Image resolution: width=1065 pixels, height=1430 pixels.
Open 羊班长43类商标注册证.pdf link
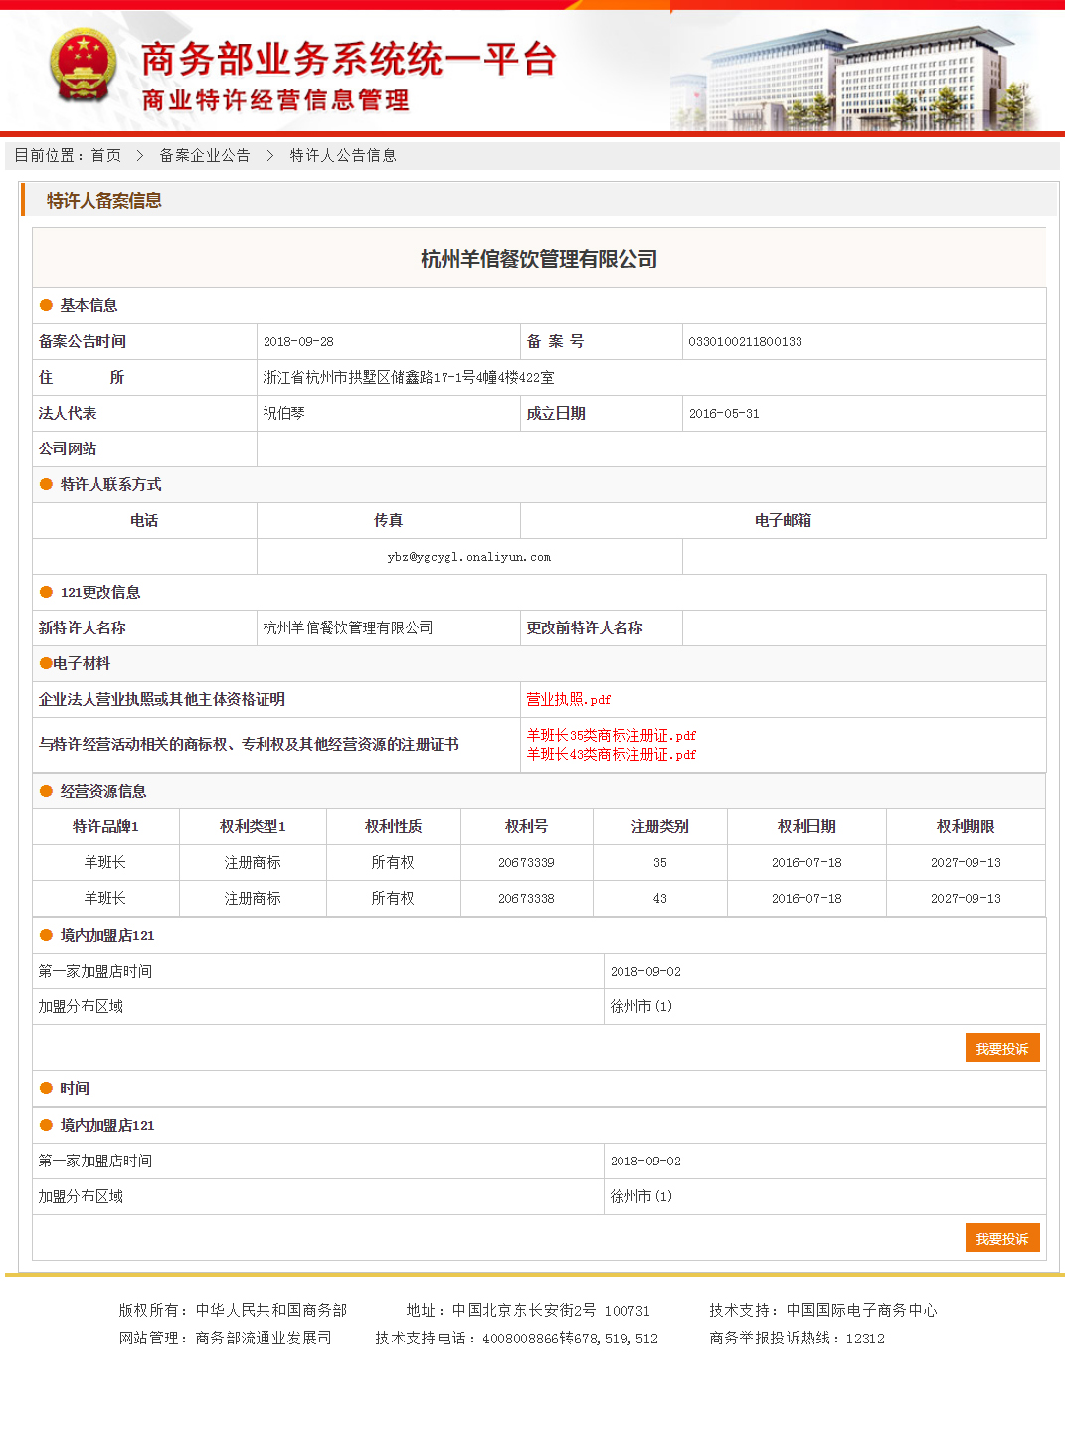click(x=611, y=754)
